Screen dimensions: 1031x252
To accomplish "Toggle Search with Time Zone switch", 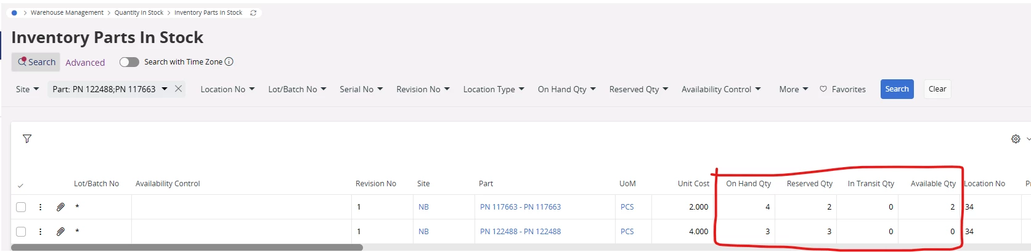I will pos(129,62).
